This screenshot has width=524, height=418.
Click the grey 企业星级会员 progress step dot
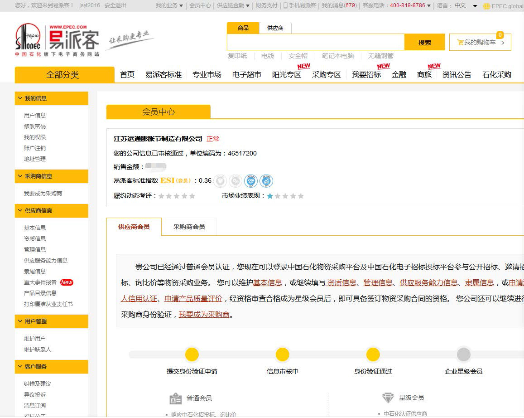tap(463, 355)
